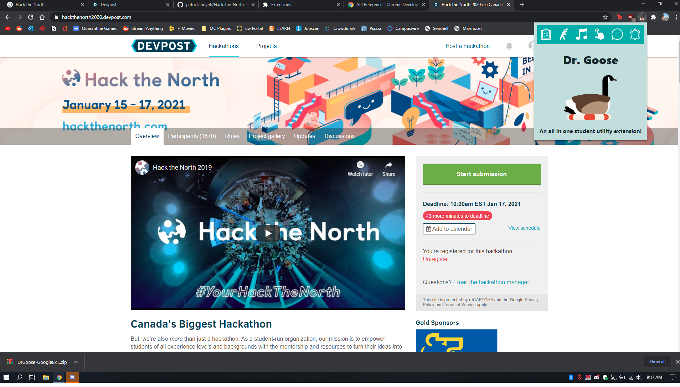Image resolution: width=680 pixels, height=387 pixels.
Task: Bookmark this page with the star icon
Action: coord(605,17)
